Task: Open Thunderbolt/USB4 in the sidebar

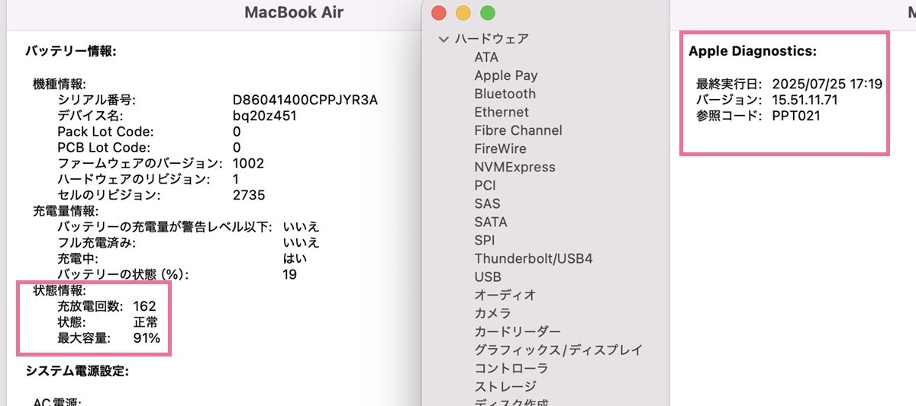Action: point(534,258)
